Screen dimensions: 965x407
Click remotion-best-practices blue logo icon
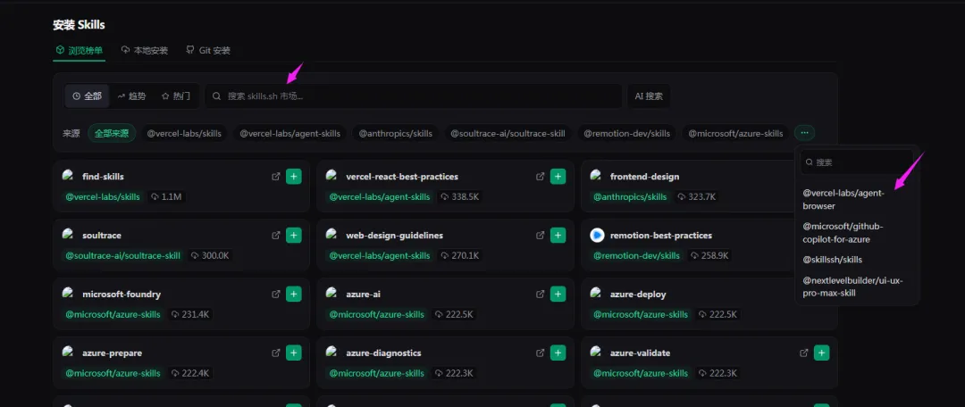click(x=597, y=236)
